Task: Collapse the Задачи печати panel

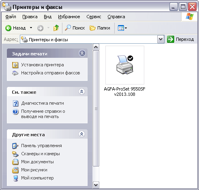Action: click(82, 53)
